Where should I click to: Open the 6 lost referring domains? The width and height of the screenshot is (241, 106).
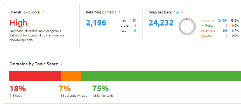pyautogui.click(x=135, y=31)
